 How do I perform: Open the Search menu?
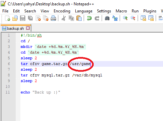[x=30, y=11]
